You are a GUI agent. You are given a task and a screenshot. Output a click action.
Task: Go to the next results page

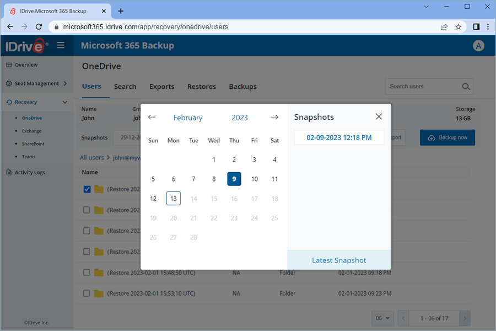click(465, 318)
